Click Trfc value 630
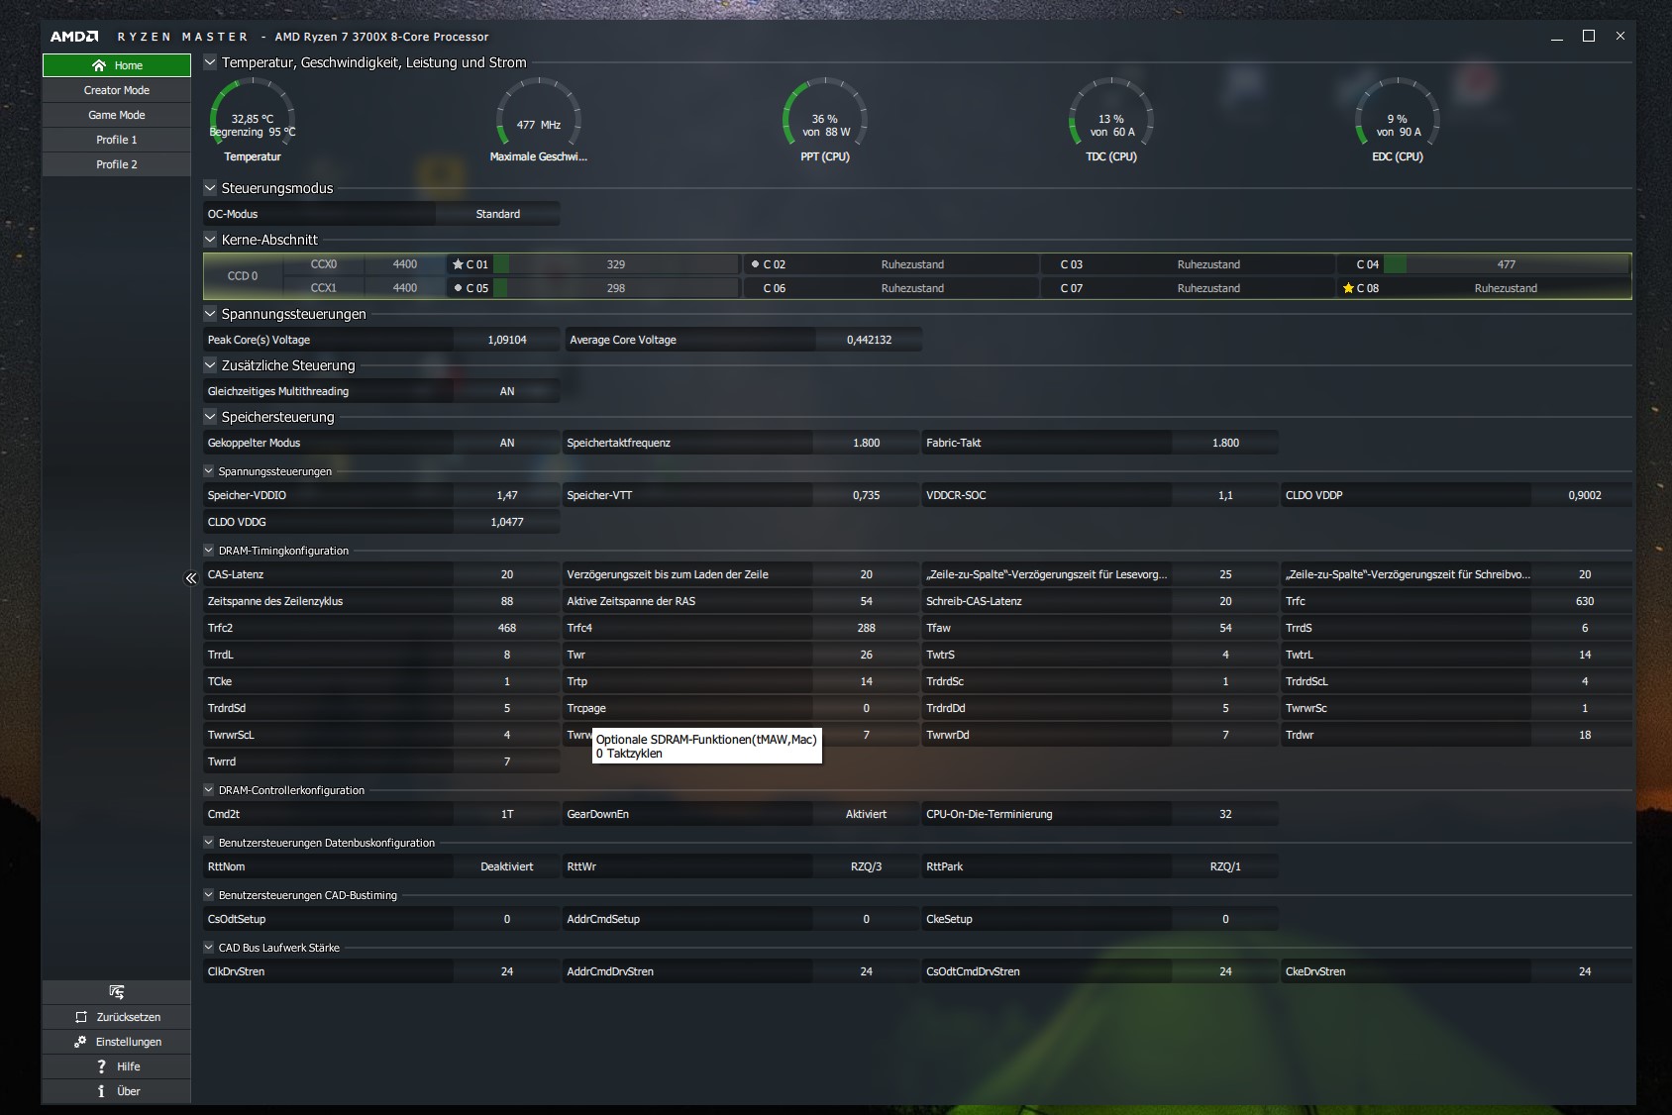The image size is (1672, 1115). 1585,601
